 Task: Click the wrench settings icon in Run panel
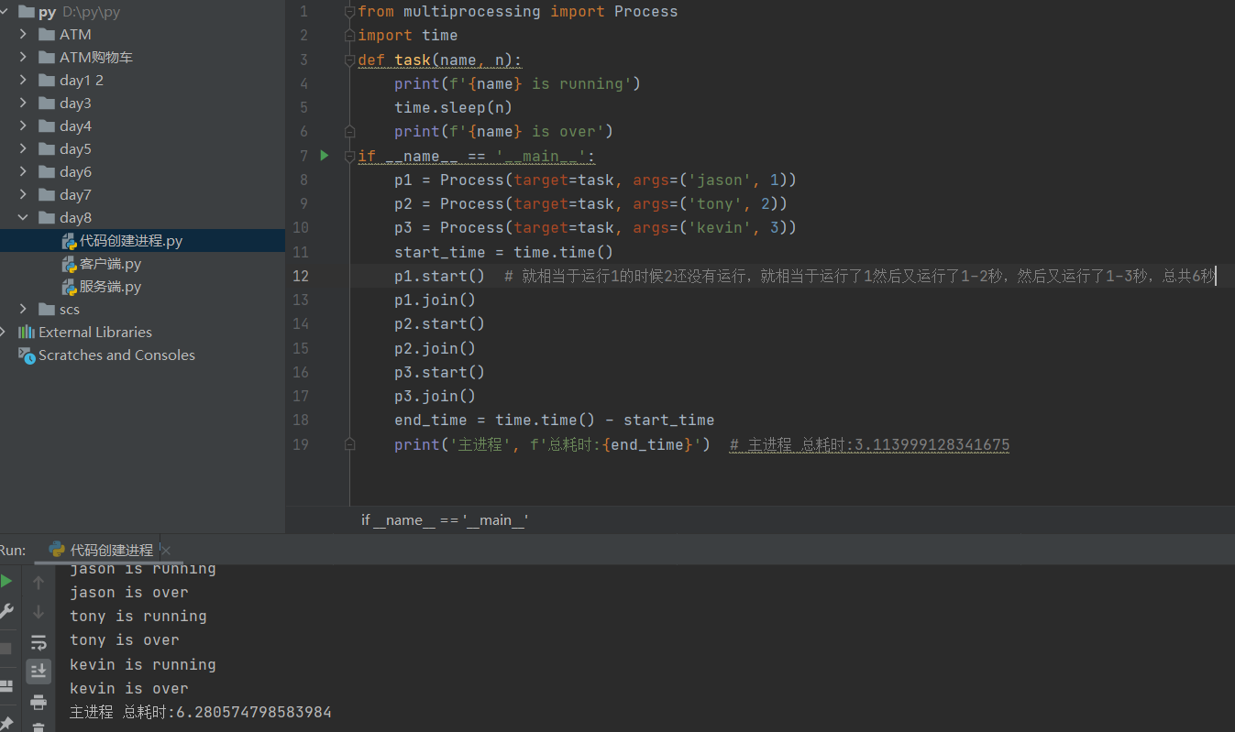(6, 611)
